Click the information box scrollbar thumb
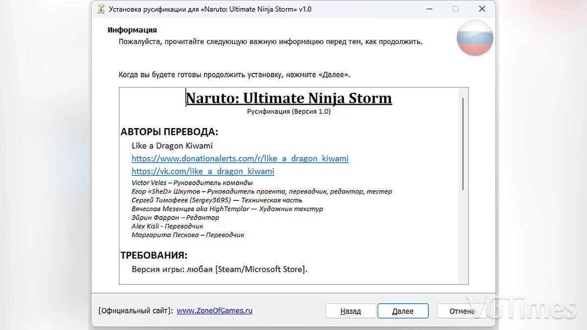Screen dimensions: 587x330 click(x=463, y=144)
